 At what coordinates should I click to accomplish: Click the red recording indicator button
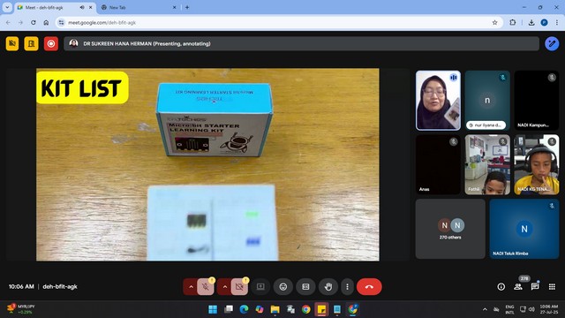point(51,43)
